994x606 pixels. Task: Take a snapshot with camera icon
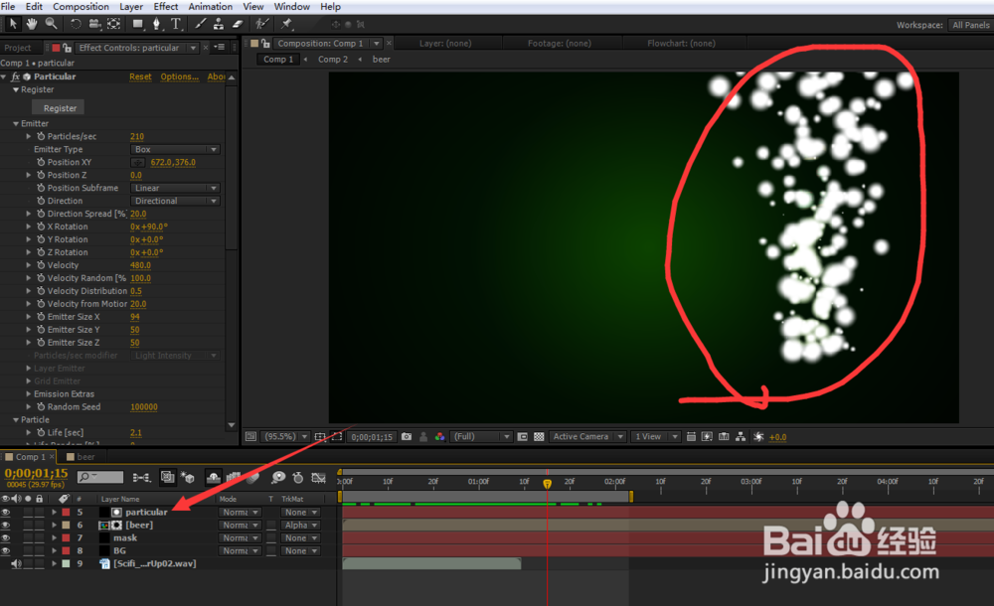407,437
